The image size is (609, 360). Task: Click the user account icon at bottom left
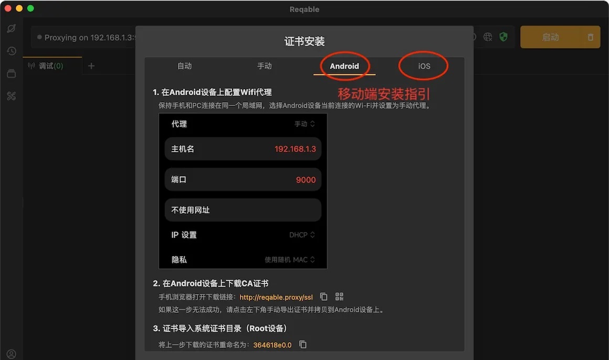pyautogui.click(x=11, y=354)
